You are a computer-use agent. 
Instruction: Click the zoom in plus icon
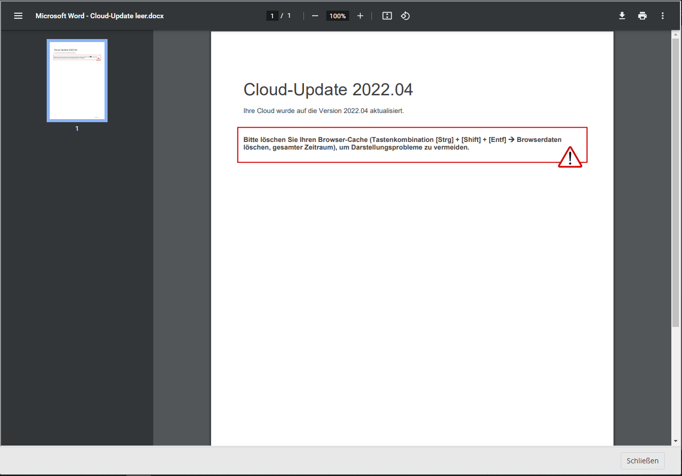tap(360, 16)
